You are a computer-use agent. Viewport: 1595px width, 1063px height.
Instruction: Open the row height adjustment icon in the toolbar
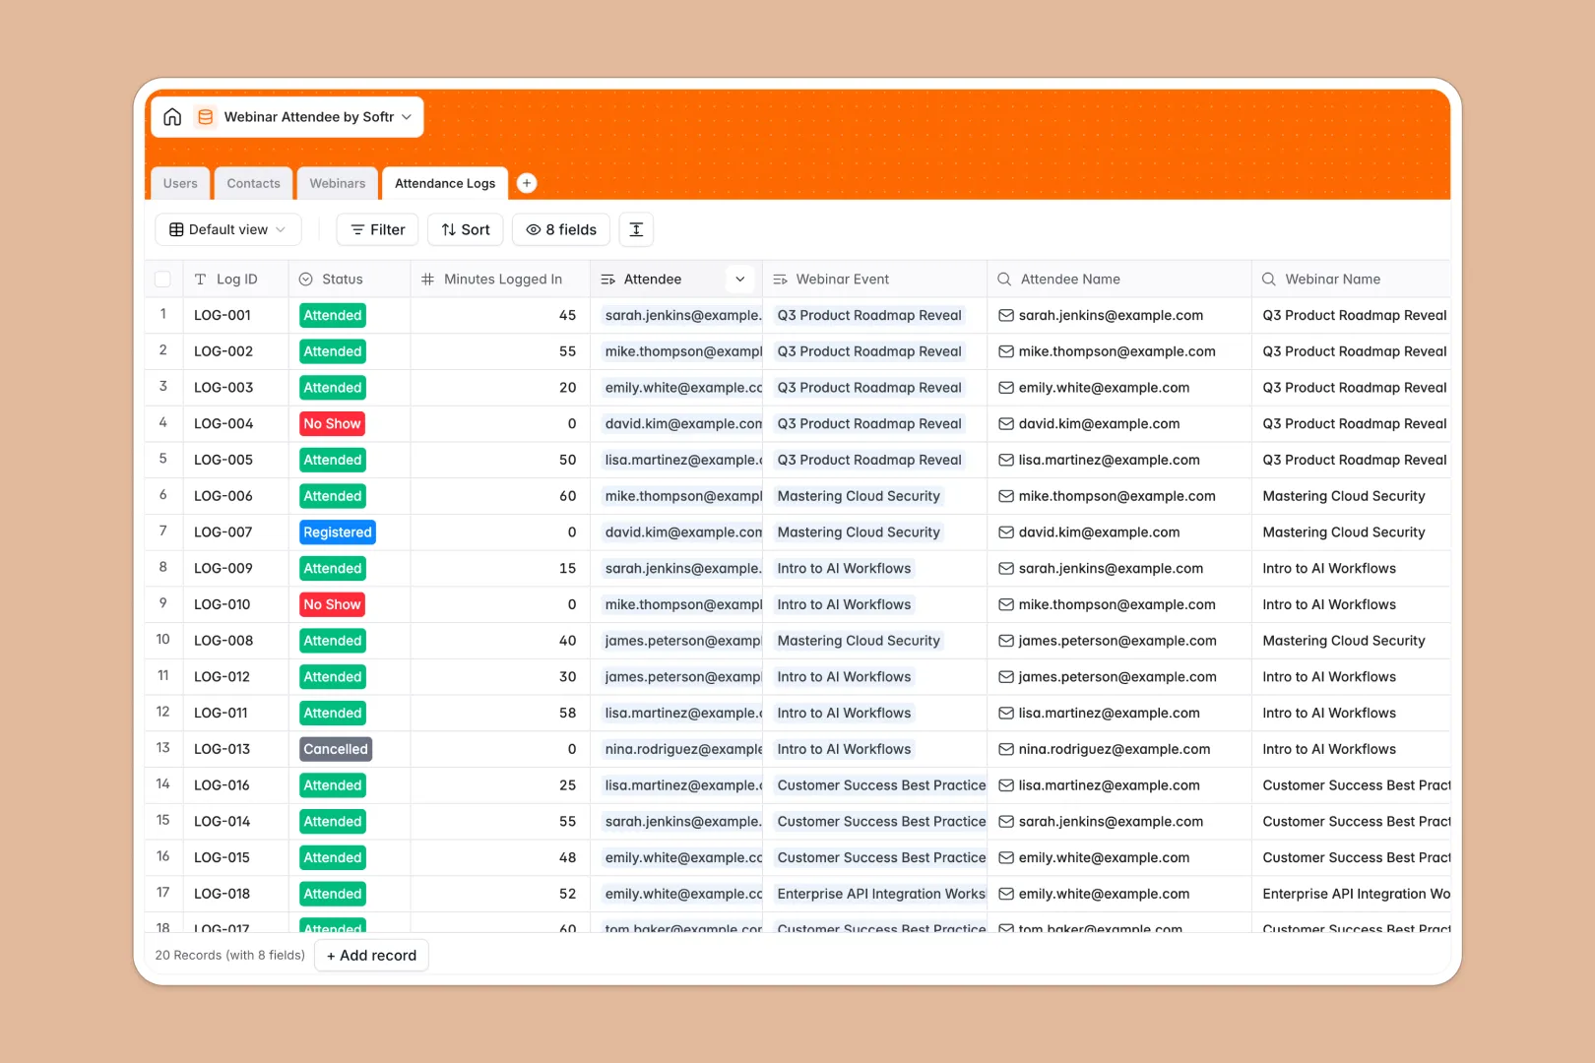[x=636, y=229]
